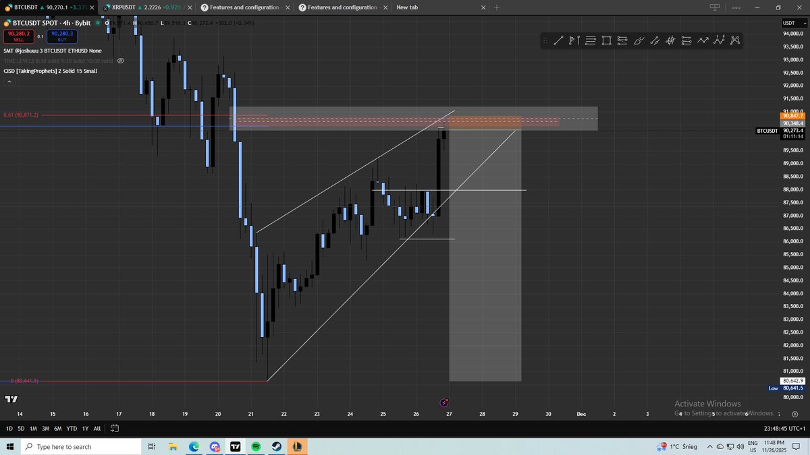
Task: Set range to 1Y
Action: coord(85,429)
